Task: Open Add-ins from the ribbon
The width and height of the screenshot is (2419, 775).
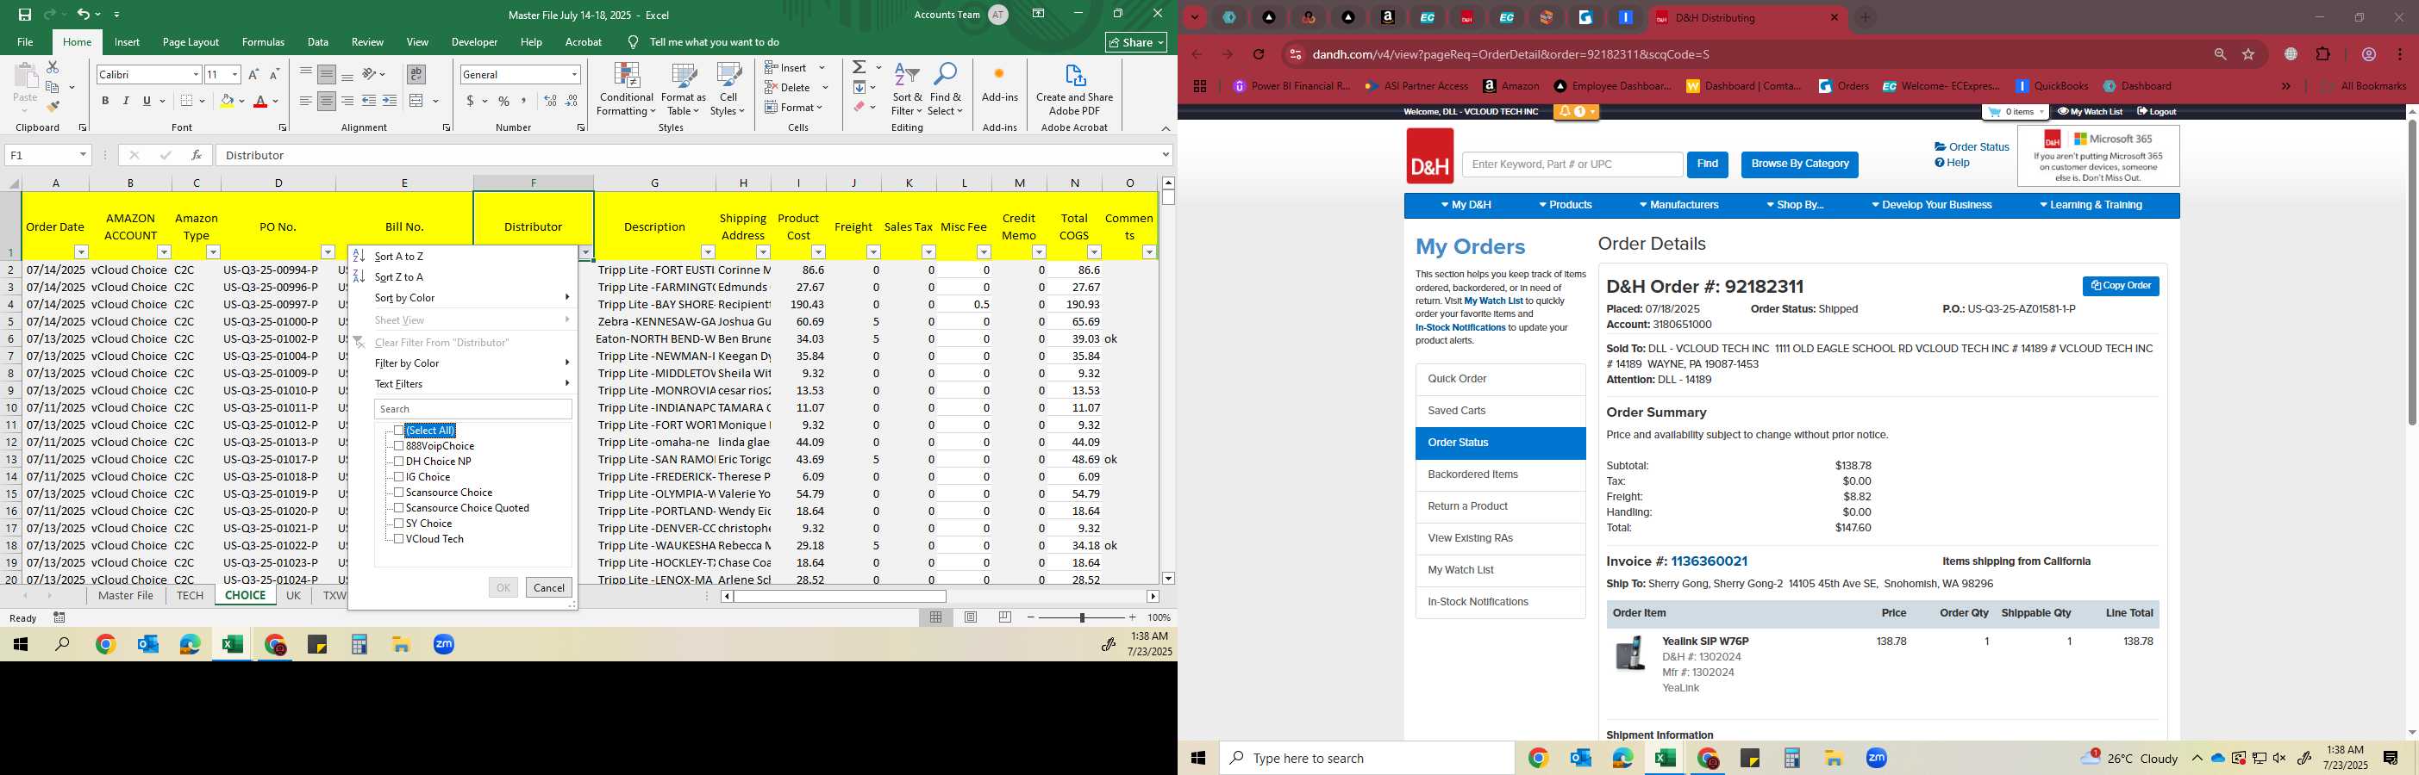Action: pyautogui.click(x=999, y=84)
